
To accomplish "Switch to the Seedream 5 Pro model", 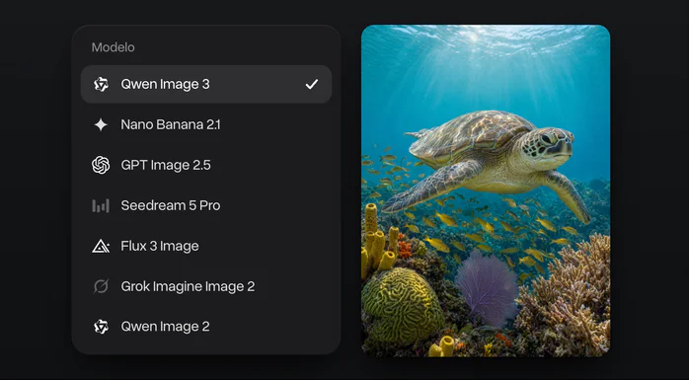I will [206, 205].
